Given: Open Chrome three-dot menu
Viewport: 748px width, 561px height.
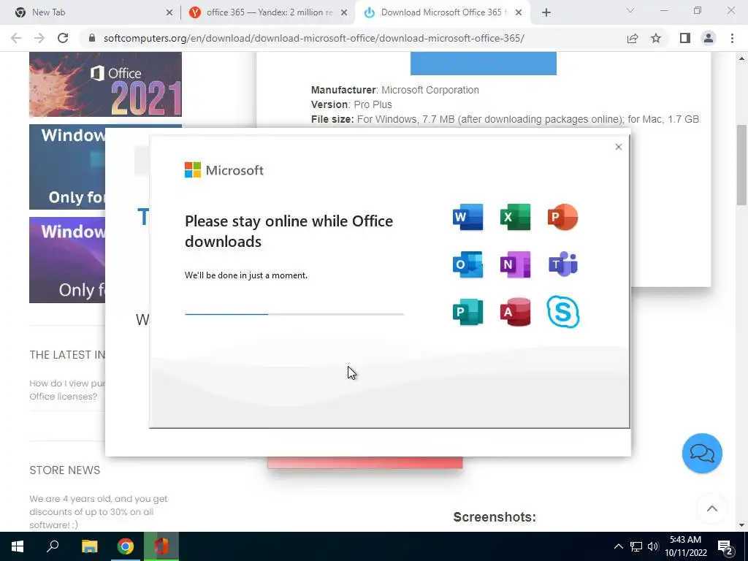Looking at the screenshot, I should (732, 38).
